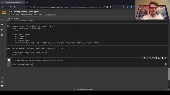Go back with browser back arrow
Screen dimensions: 170x95
click(x=3, y=7)
